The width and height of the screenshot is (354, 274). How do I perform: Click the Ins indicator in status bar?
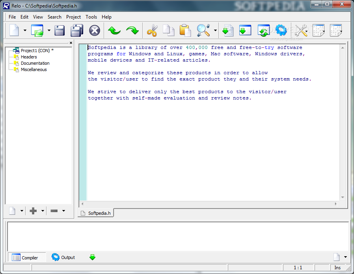pos(337,268)
